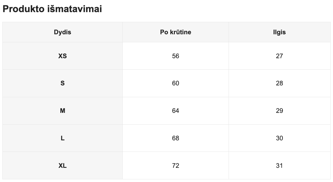Select the length value 31
This screenshot has width=333, height=182.
pos(279,166)
